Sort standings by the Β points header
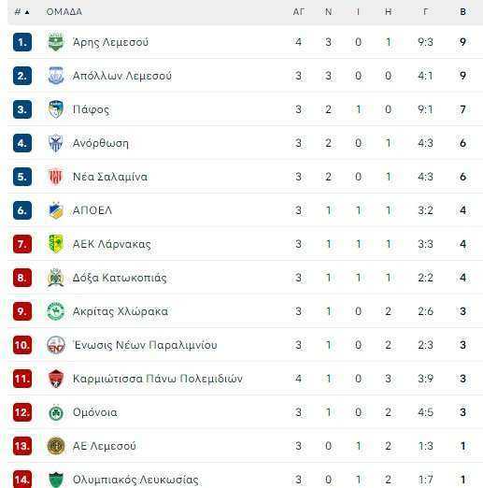483x488 pixels. pos(462,12)
